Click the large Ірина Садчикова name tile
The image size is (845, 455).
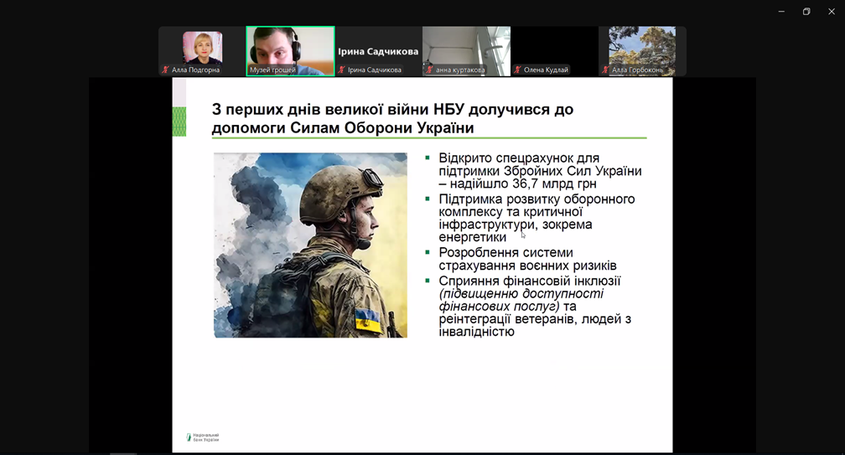(378, 51)
